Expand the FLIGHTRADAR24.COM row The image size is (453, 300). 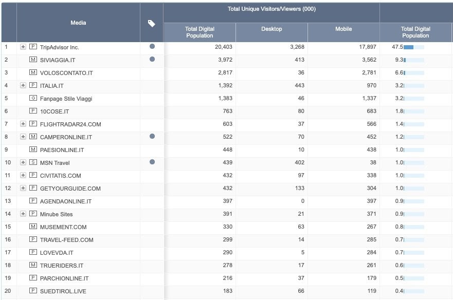(x=23, y=124)
